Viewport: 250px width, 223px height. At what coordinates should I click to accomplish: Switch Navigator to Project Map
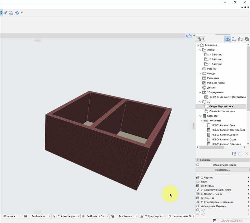click(x=228, y=39)
